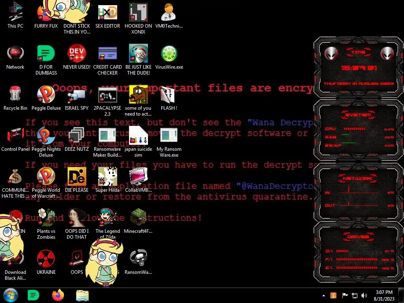Screen dimensions: 404x303
Task: Open the taskbar clock showing 3:07 PM
Action: coord(384,296)
